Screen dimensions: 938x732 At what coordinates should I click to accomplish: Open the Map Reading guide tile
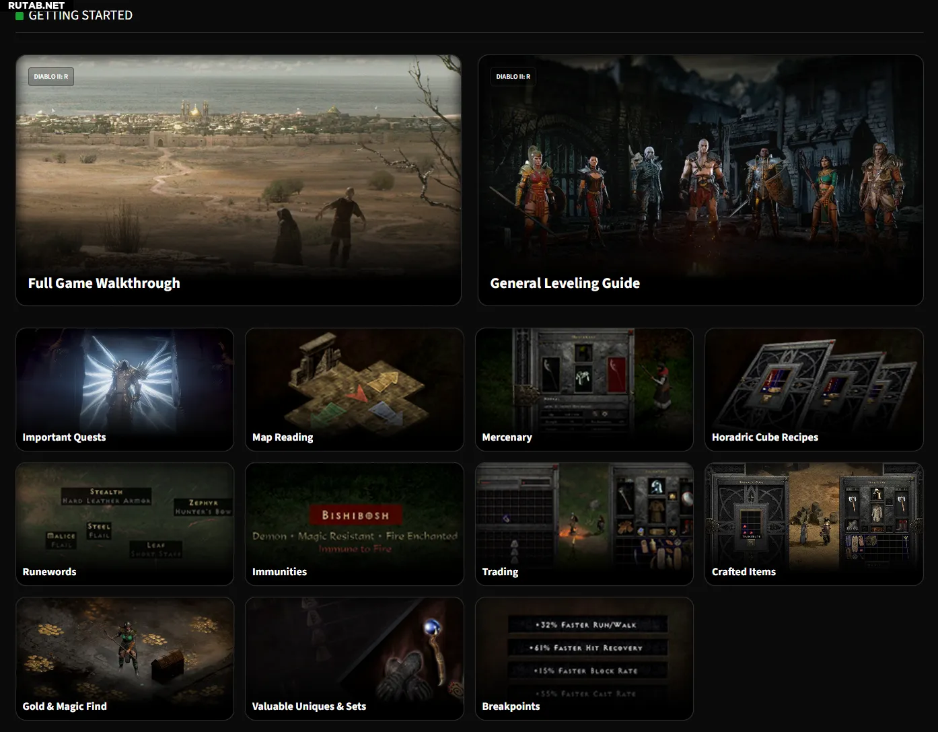pyautogui.click(x=354, y=388)
